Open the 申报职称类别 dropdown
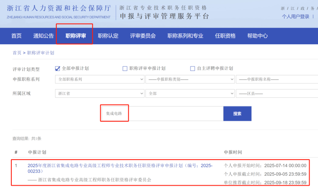Screen dimensions: 318x189 click(190, 79)
